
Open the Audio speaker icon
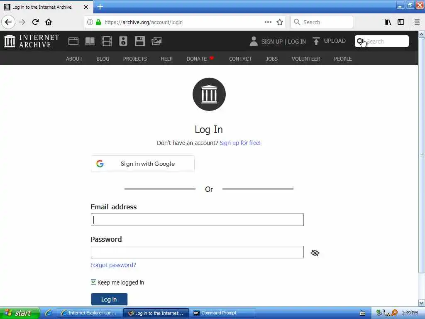click(123, 41)
